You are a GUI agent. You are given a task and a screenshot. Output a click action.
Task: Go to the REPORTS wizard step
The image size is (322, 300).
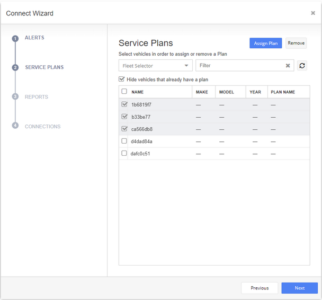point(37,97)
